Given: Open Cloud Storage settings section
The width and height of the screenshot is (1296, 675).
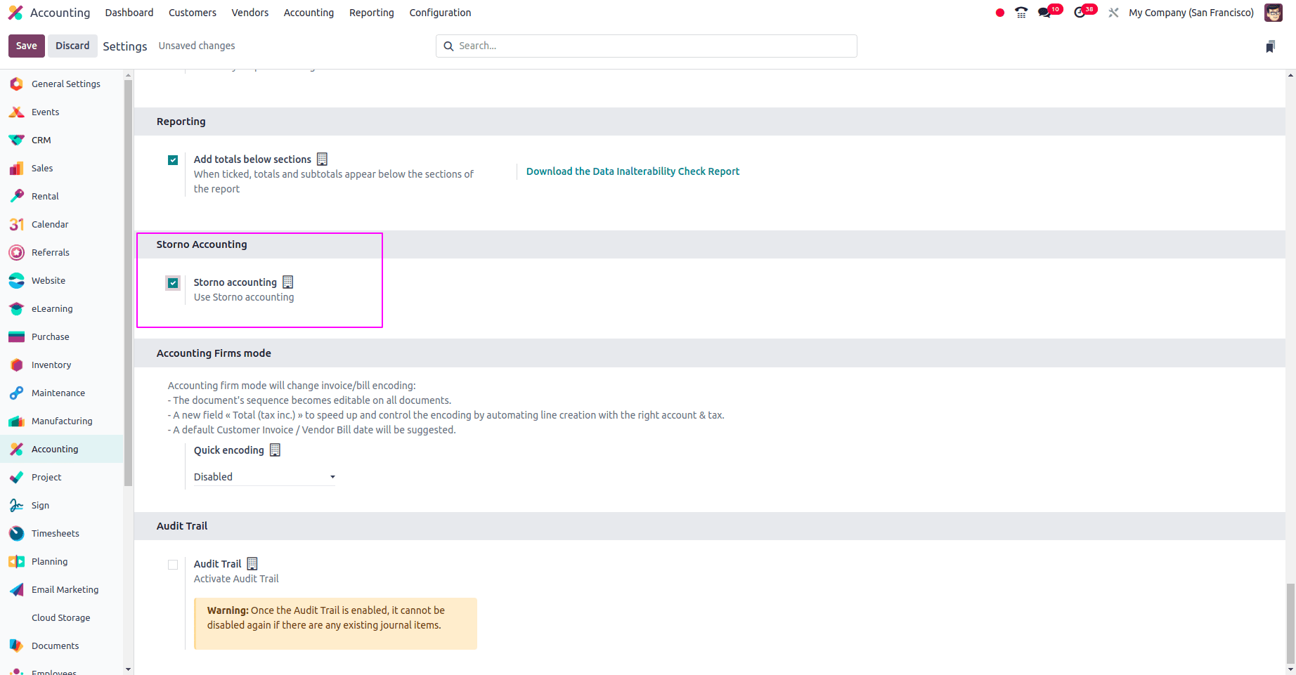Looking at the screenshot, I should [62, 617].
